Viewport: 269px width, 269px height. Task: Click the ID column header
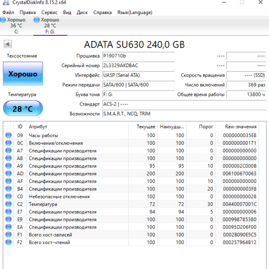pyautogui.click(x=20, y=126)
